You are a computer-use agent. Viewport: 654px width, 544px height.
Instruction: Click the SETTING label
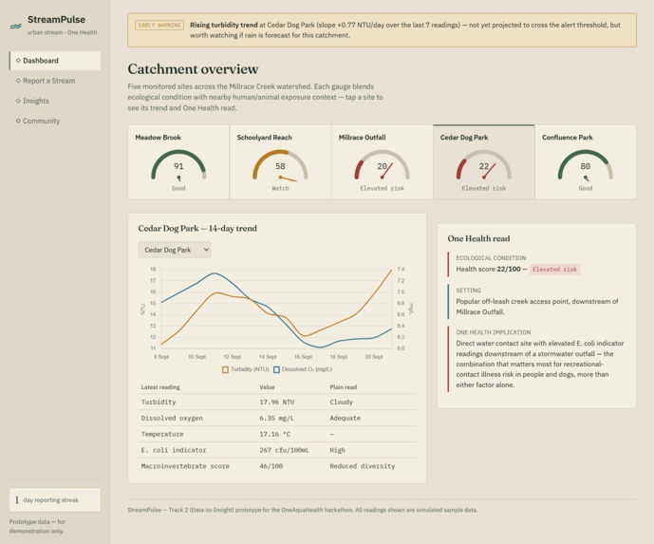[468, 291]
